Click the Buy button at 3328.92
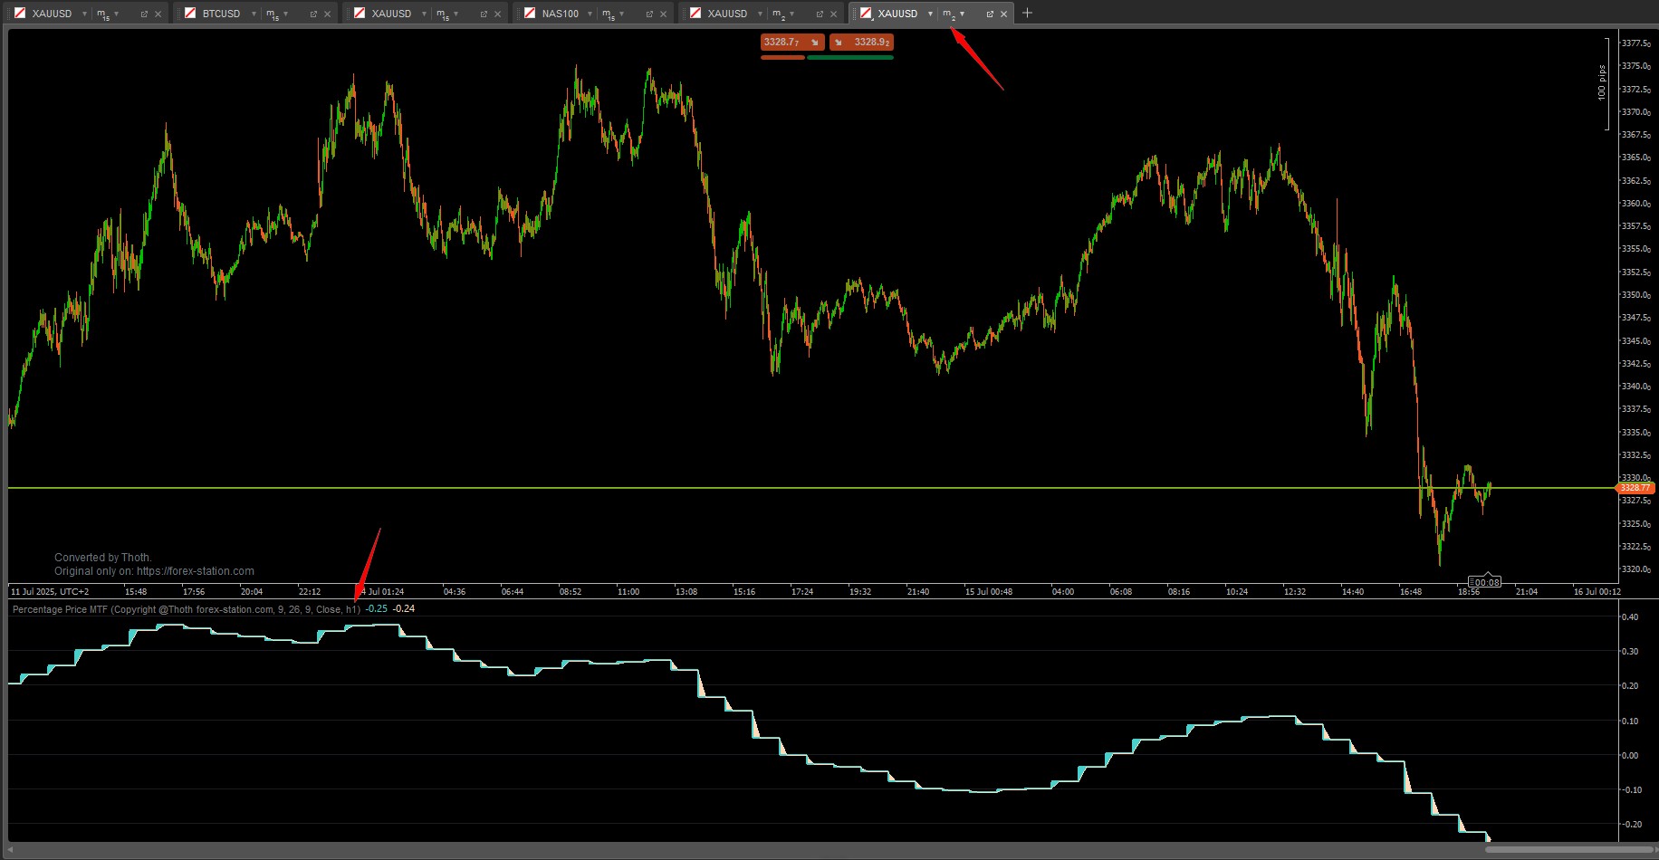 (861, 42)
